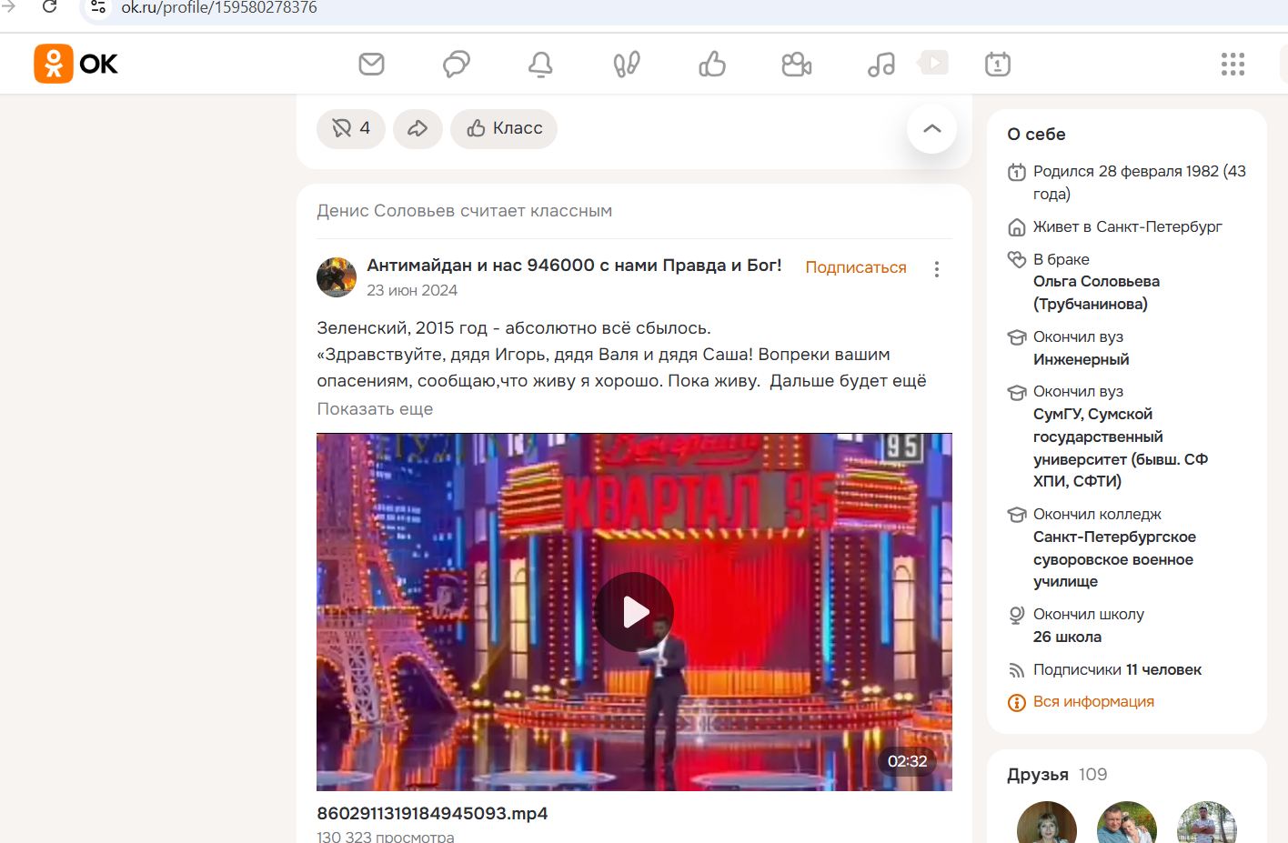Click the home icon beside Живет в Санкт-Петербург

coord(1017,227)
